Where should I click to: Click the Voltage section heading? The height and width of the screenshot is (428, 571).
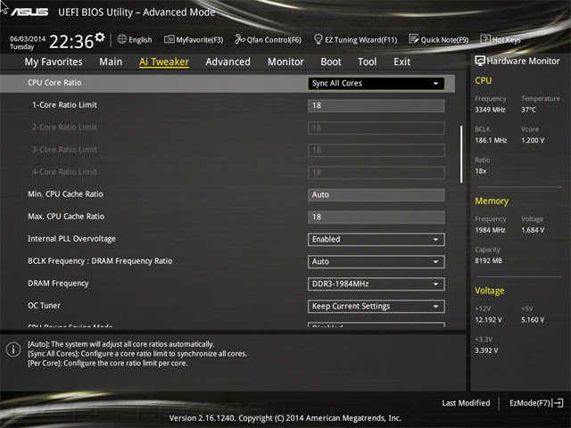click(490, 291)
